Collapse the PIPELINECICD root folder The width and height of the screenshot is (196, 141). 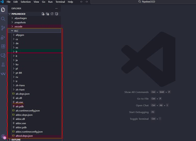(x=34, y=14)
